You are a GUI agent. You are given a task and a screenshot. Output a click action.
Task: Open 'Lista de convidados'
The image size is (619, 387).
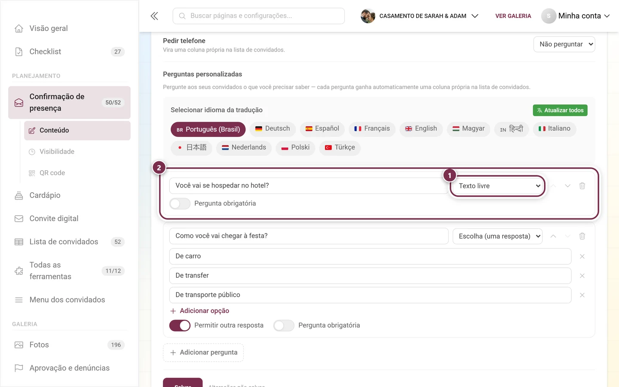click(69, 242)
